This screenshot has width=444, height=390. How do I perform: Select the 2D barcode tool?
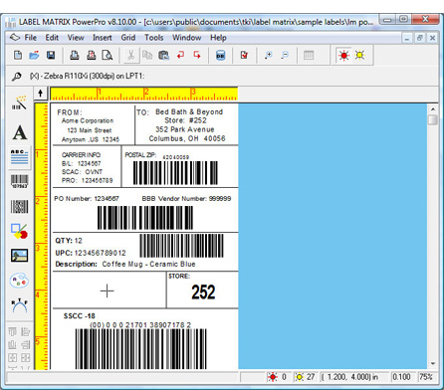click(20, 206)
